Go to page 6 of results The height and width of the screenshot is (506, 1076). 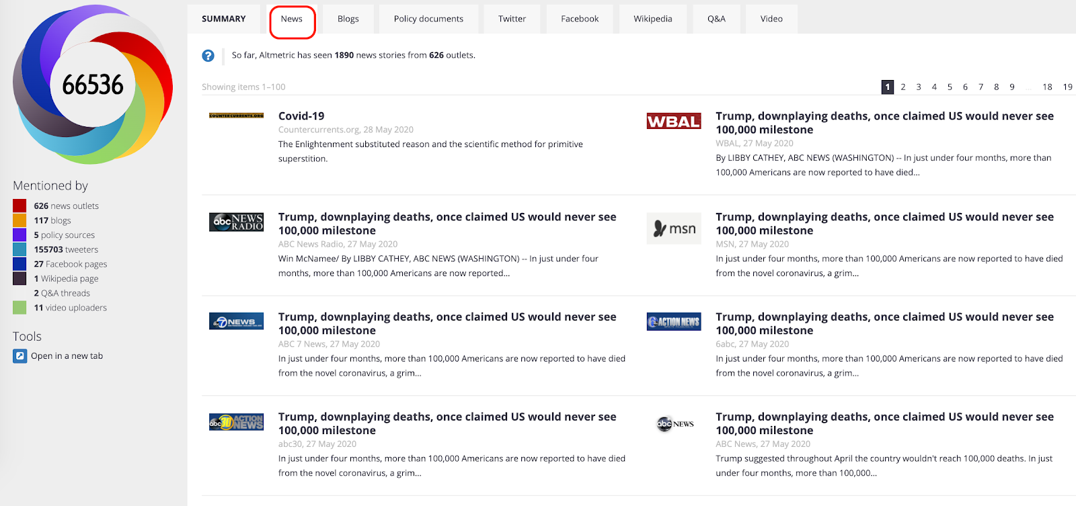965,87
